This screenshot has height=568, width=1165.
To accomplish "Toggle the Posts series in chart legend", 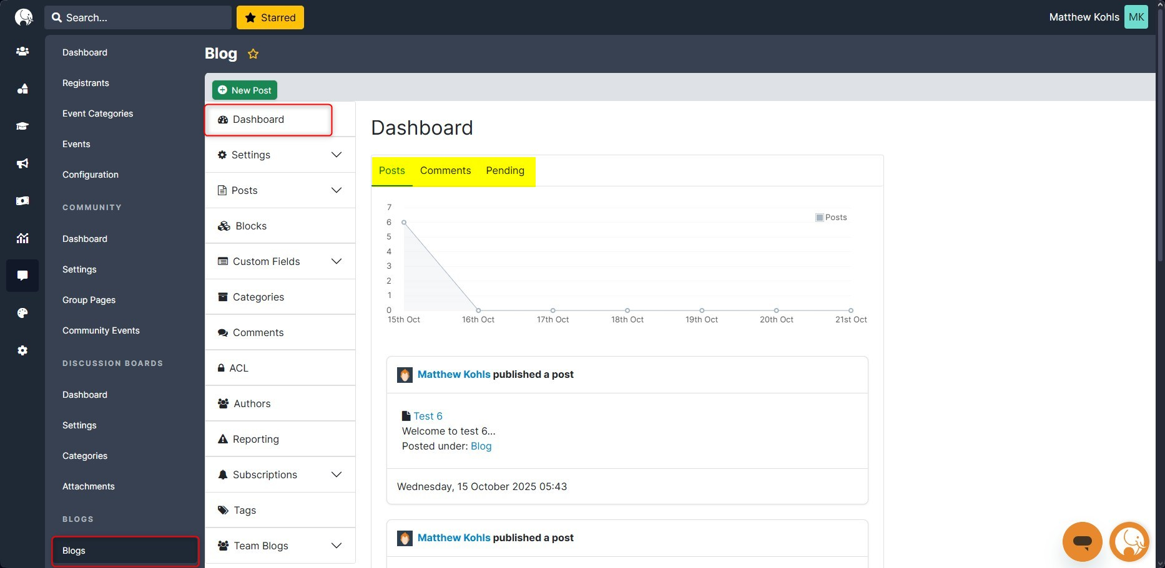I will (x=831, y=218).
